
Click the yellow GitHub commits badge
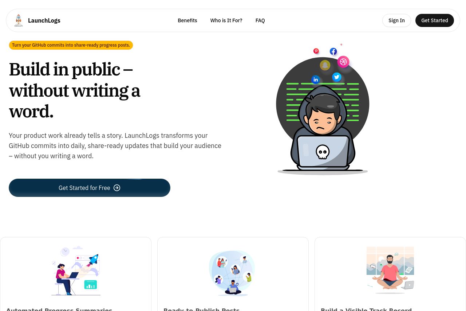click(x=71, y=45)
